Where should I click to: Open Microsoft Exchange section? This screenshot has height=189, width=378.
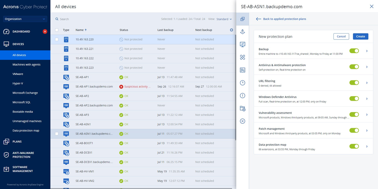[25, 93]
